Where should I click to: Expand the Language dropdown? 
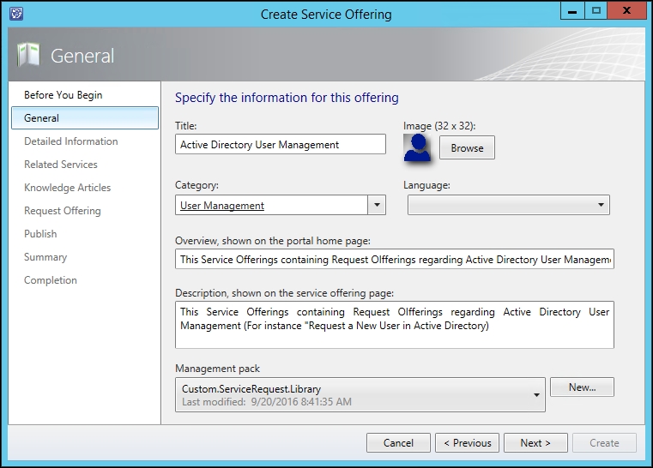(x=509, y=205)
